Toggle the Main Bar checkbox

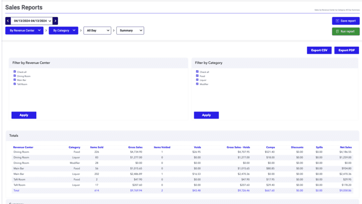(x=15, y=80)
